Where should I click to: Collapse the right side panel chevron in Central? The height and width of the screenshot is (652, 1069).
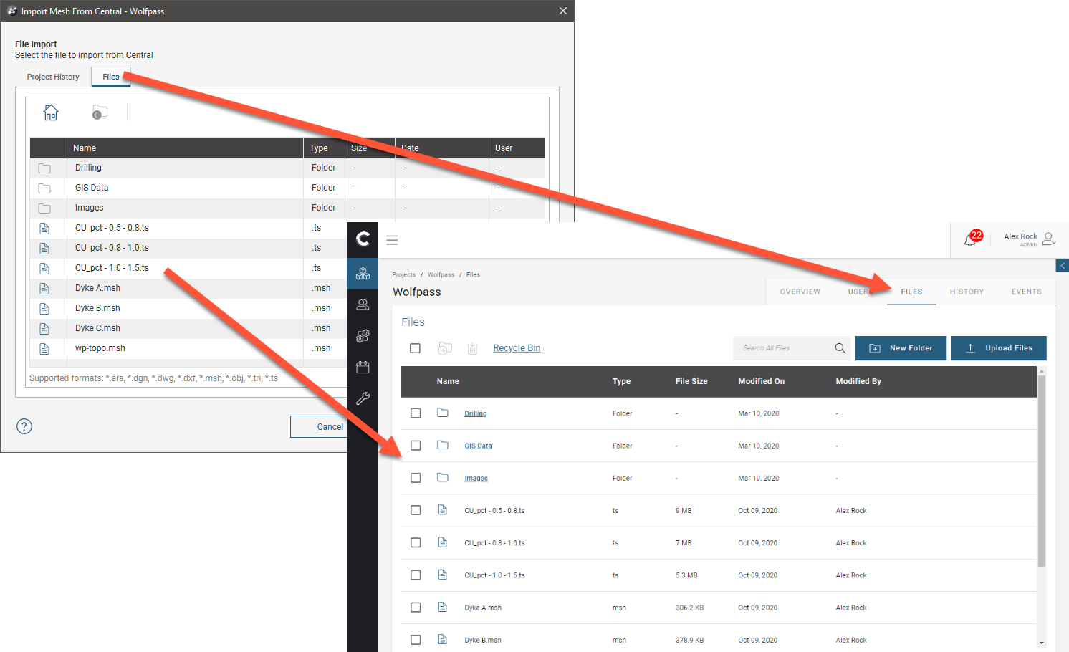tap(1063, 266)
